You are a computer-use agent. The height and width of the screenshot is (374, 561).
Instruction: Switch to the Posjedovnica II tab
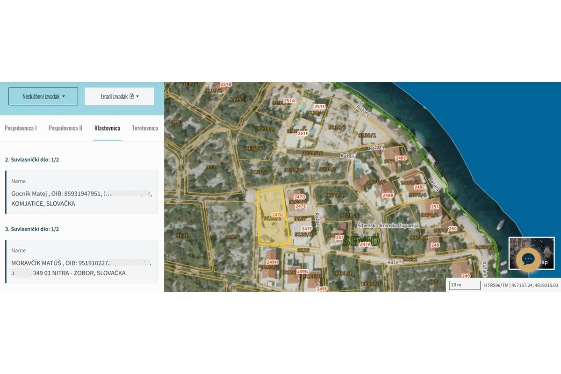pyautogui.click(x=65, y=128)
